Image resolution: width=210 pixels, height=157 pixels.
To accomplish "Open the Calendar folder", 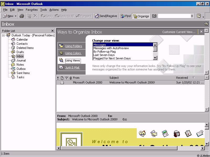I will [22, 40].
